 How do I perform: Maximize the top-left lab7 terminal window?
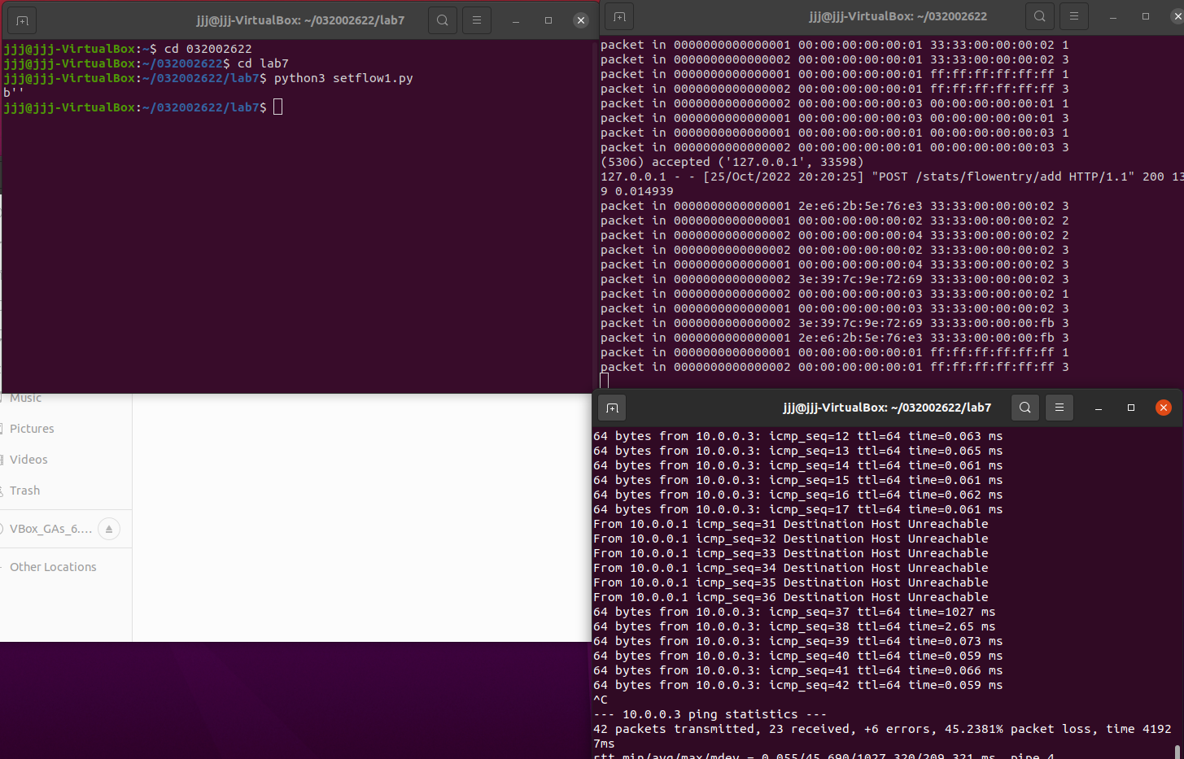coord(548,20)
